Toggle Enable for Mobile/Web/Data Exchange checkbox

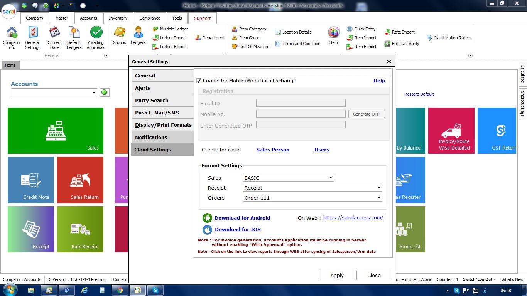click(199, 81)
